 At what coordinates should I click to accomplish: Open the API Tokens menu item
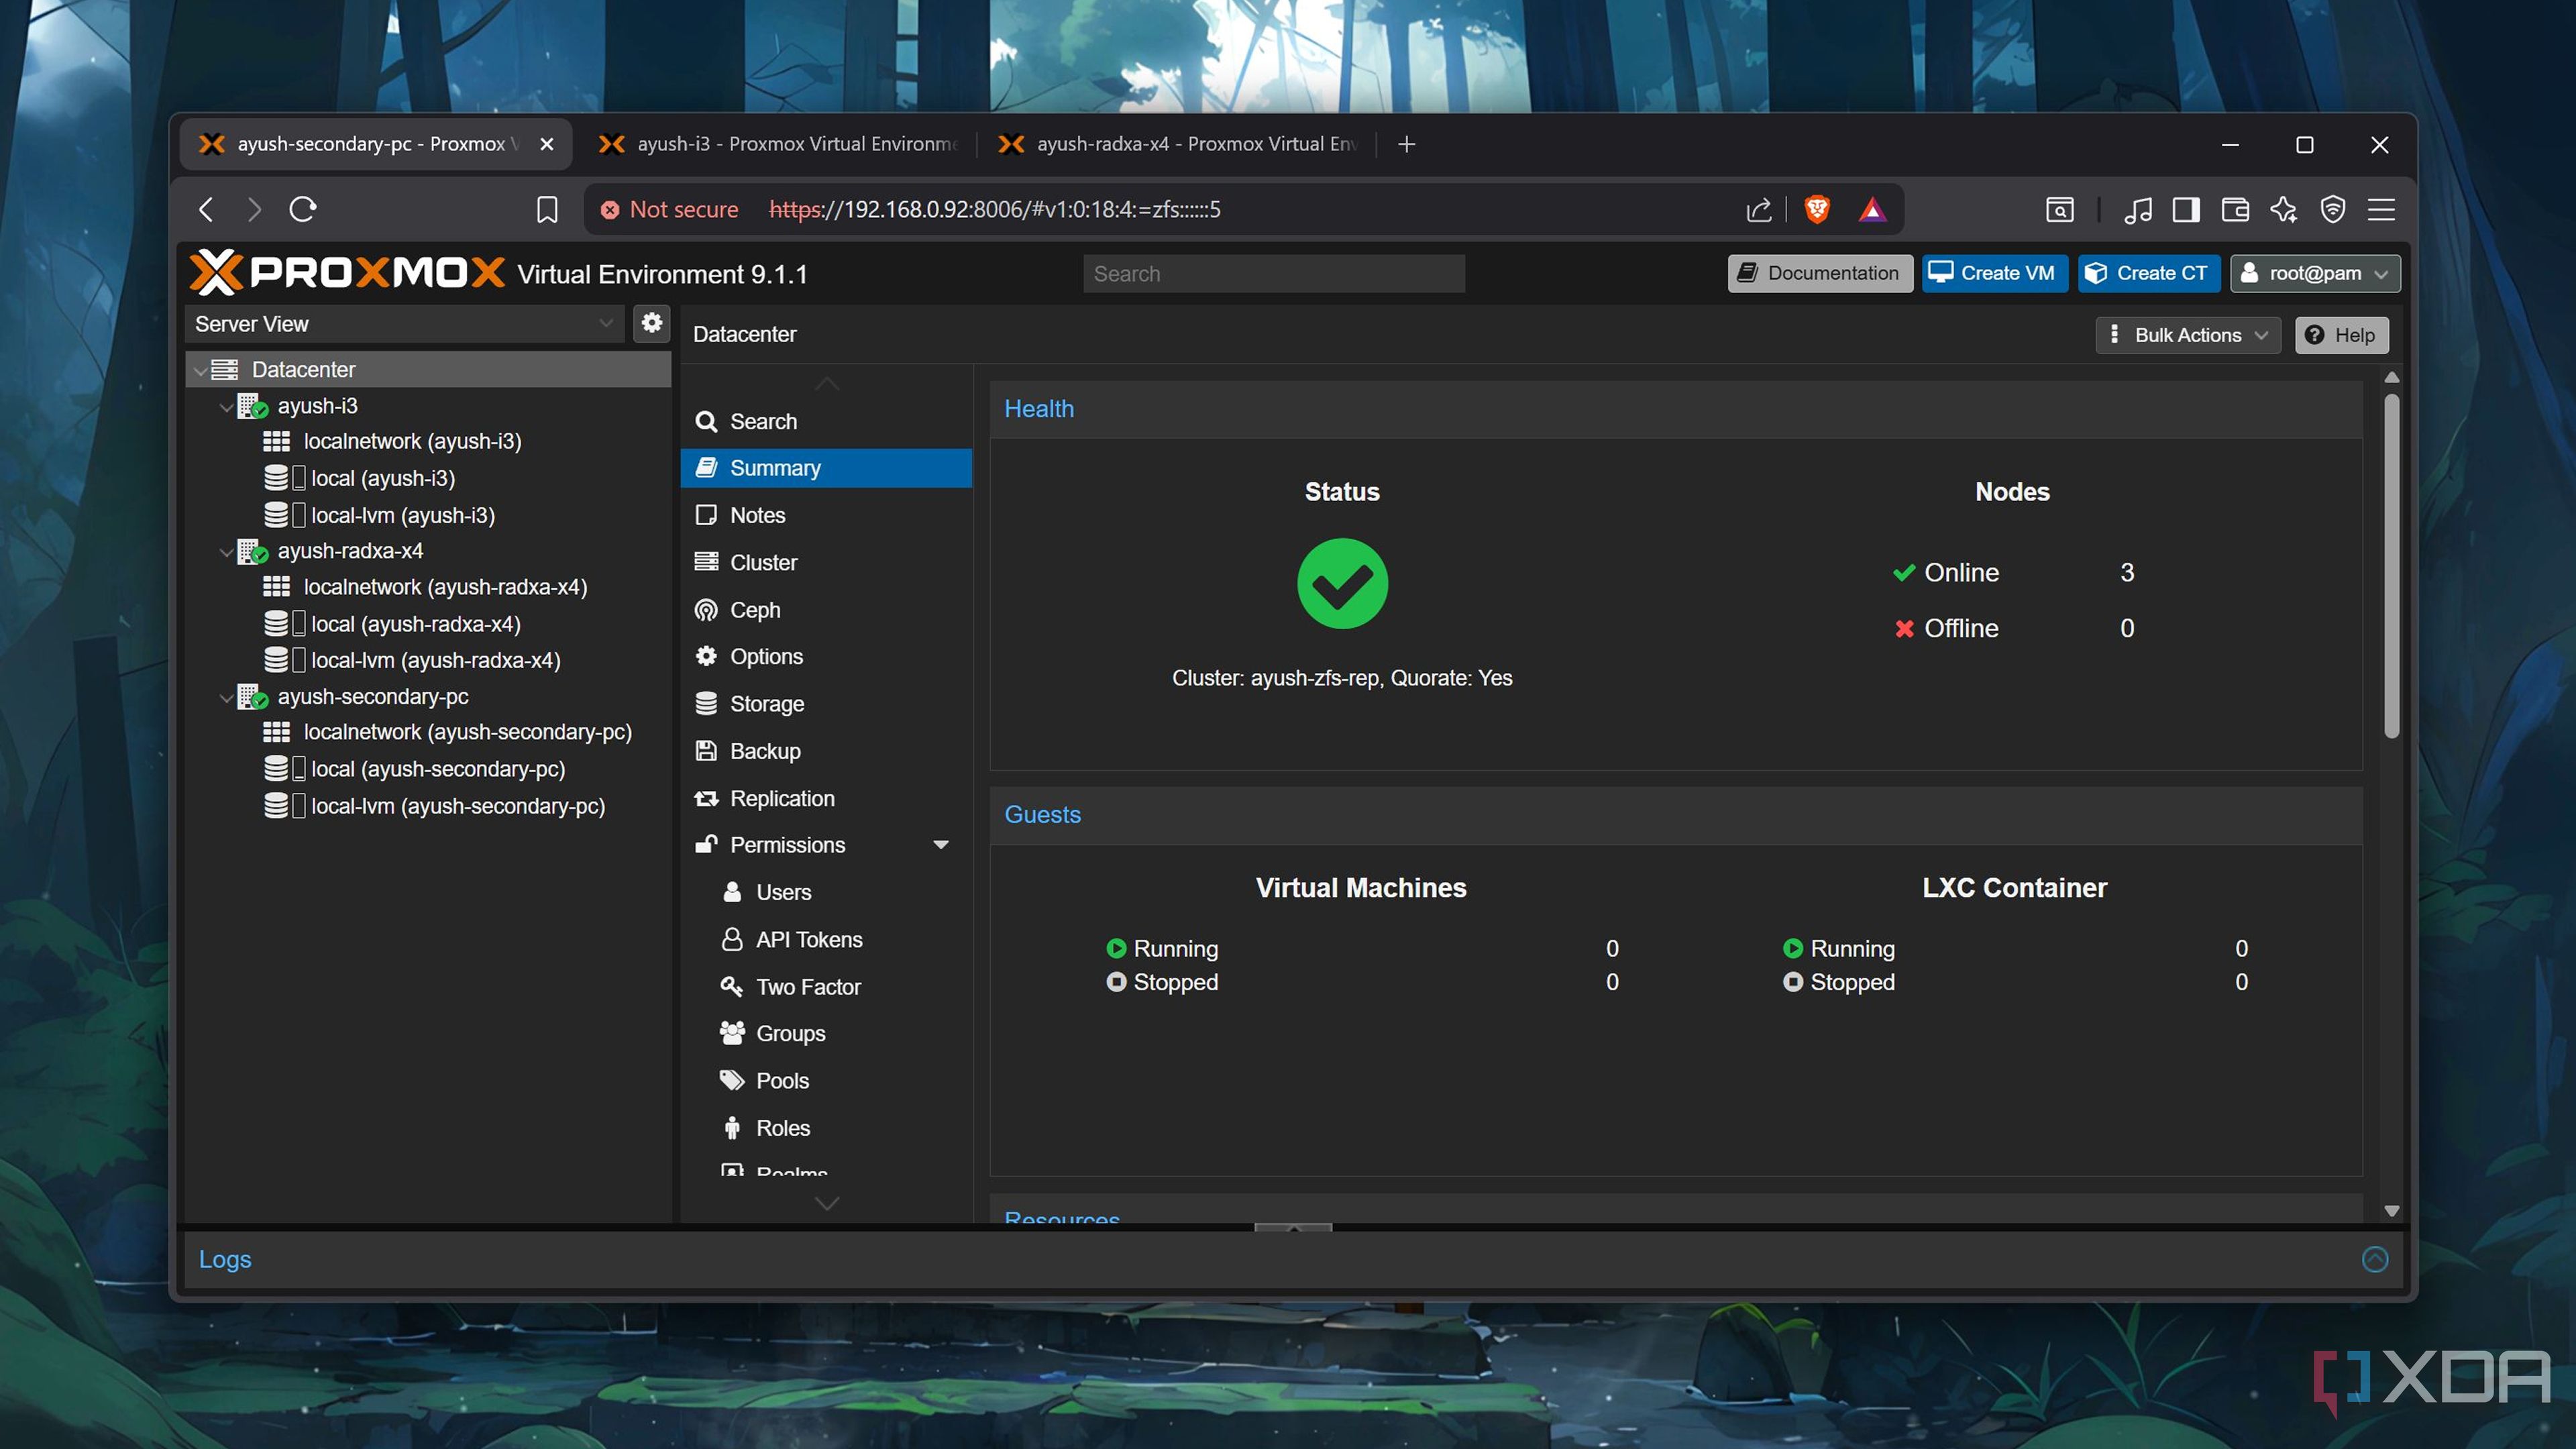click(x=826, y=939)
